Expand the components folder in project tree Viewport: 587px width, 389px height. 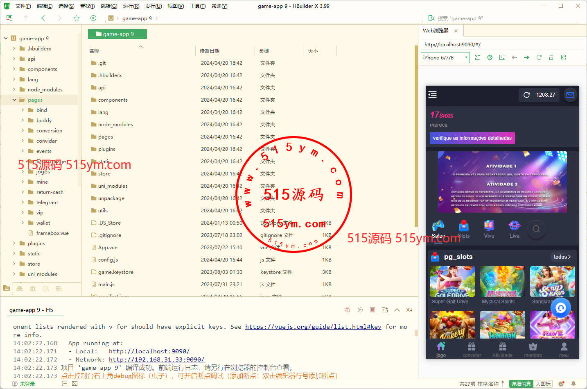[14, 69]
